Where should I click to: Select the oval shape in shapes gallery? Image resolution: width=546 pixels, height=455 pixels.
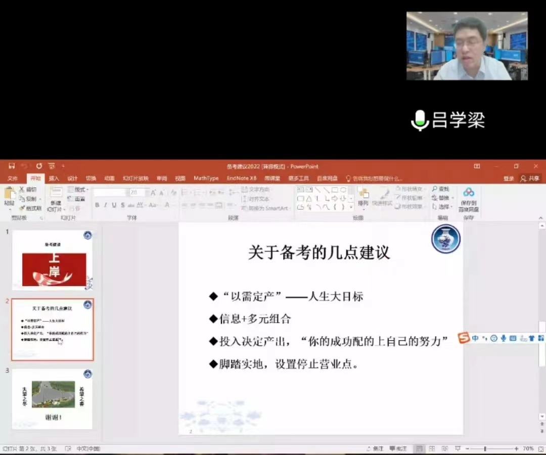click(x=343, y=190)
